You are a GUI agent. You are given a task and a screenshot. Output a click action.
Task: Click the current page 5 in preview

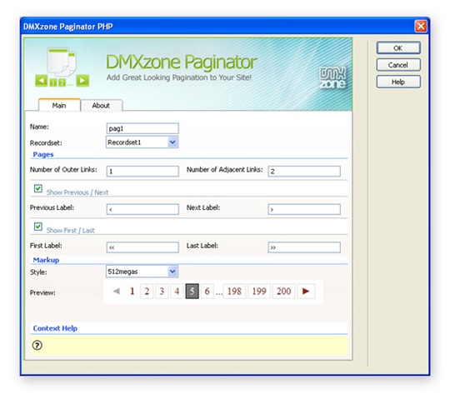(192, 292)
